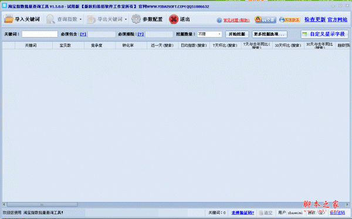The height and width of the screenshot is (219, 352).
Task: Click the 导入关键词 toolbar label
Action: point(28,19)
